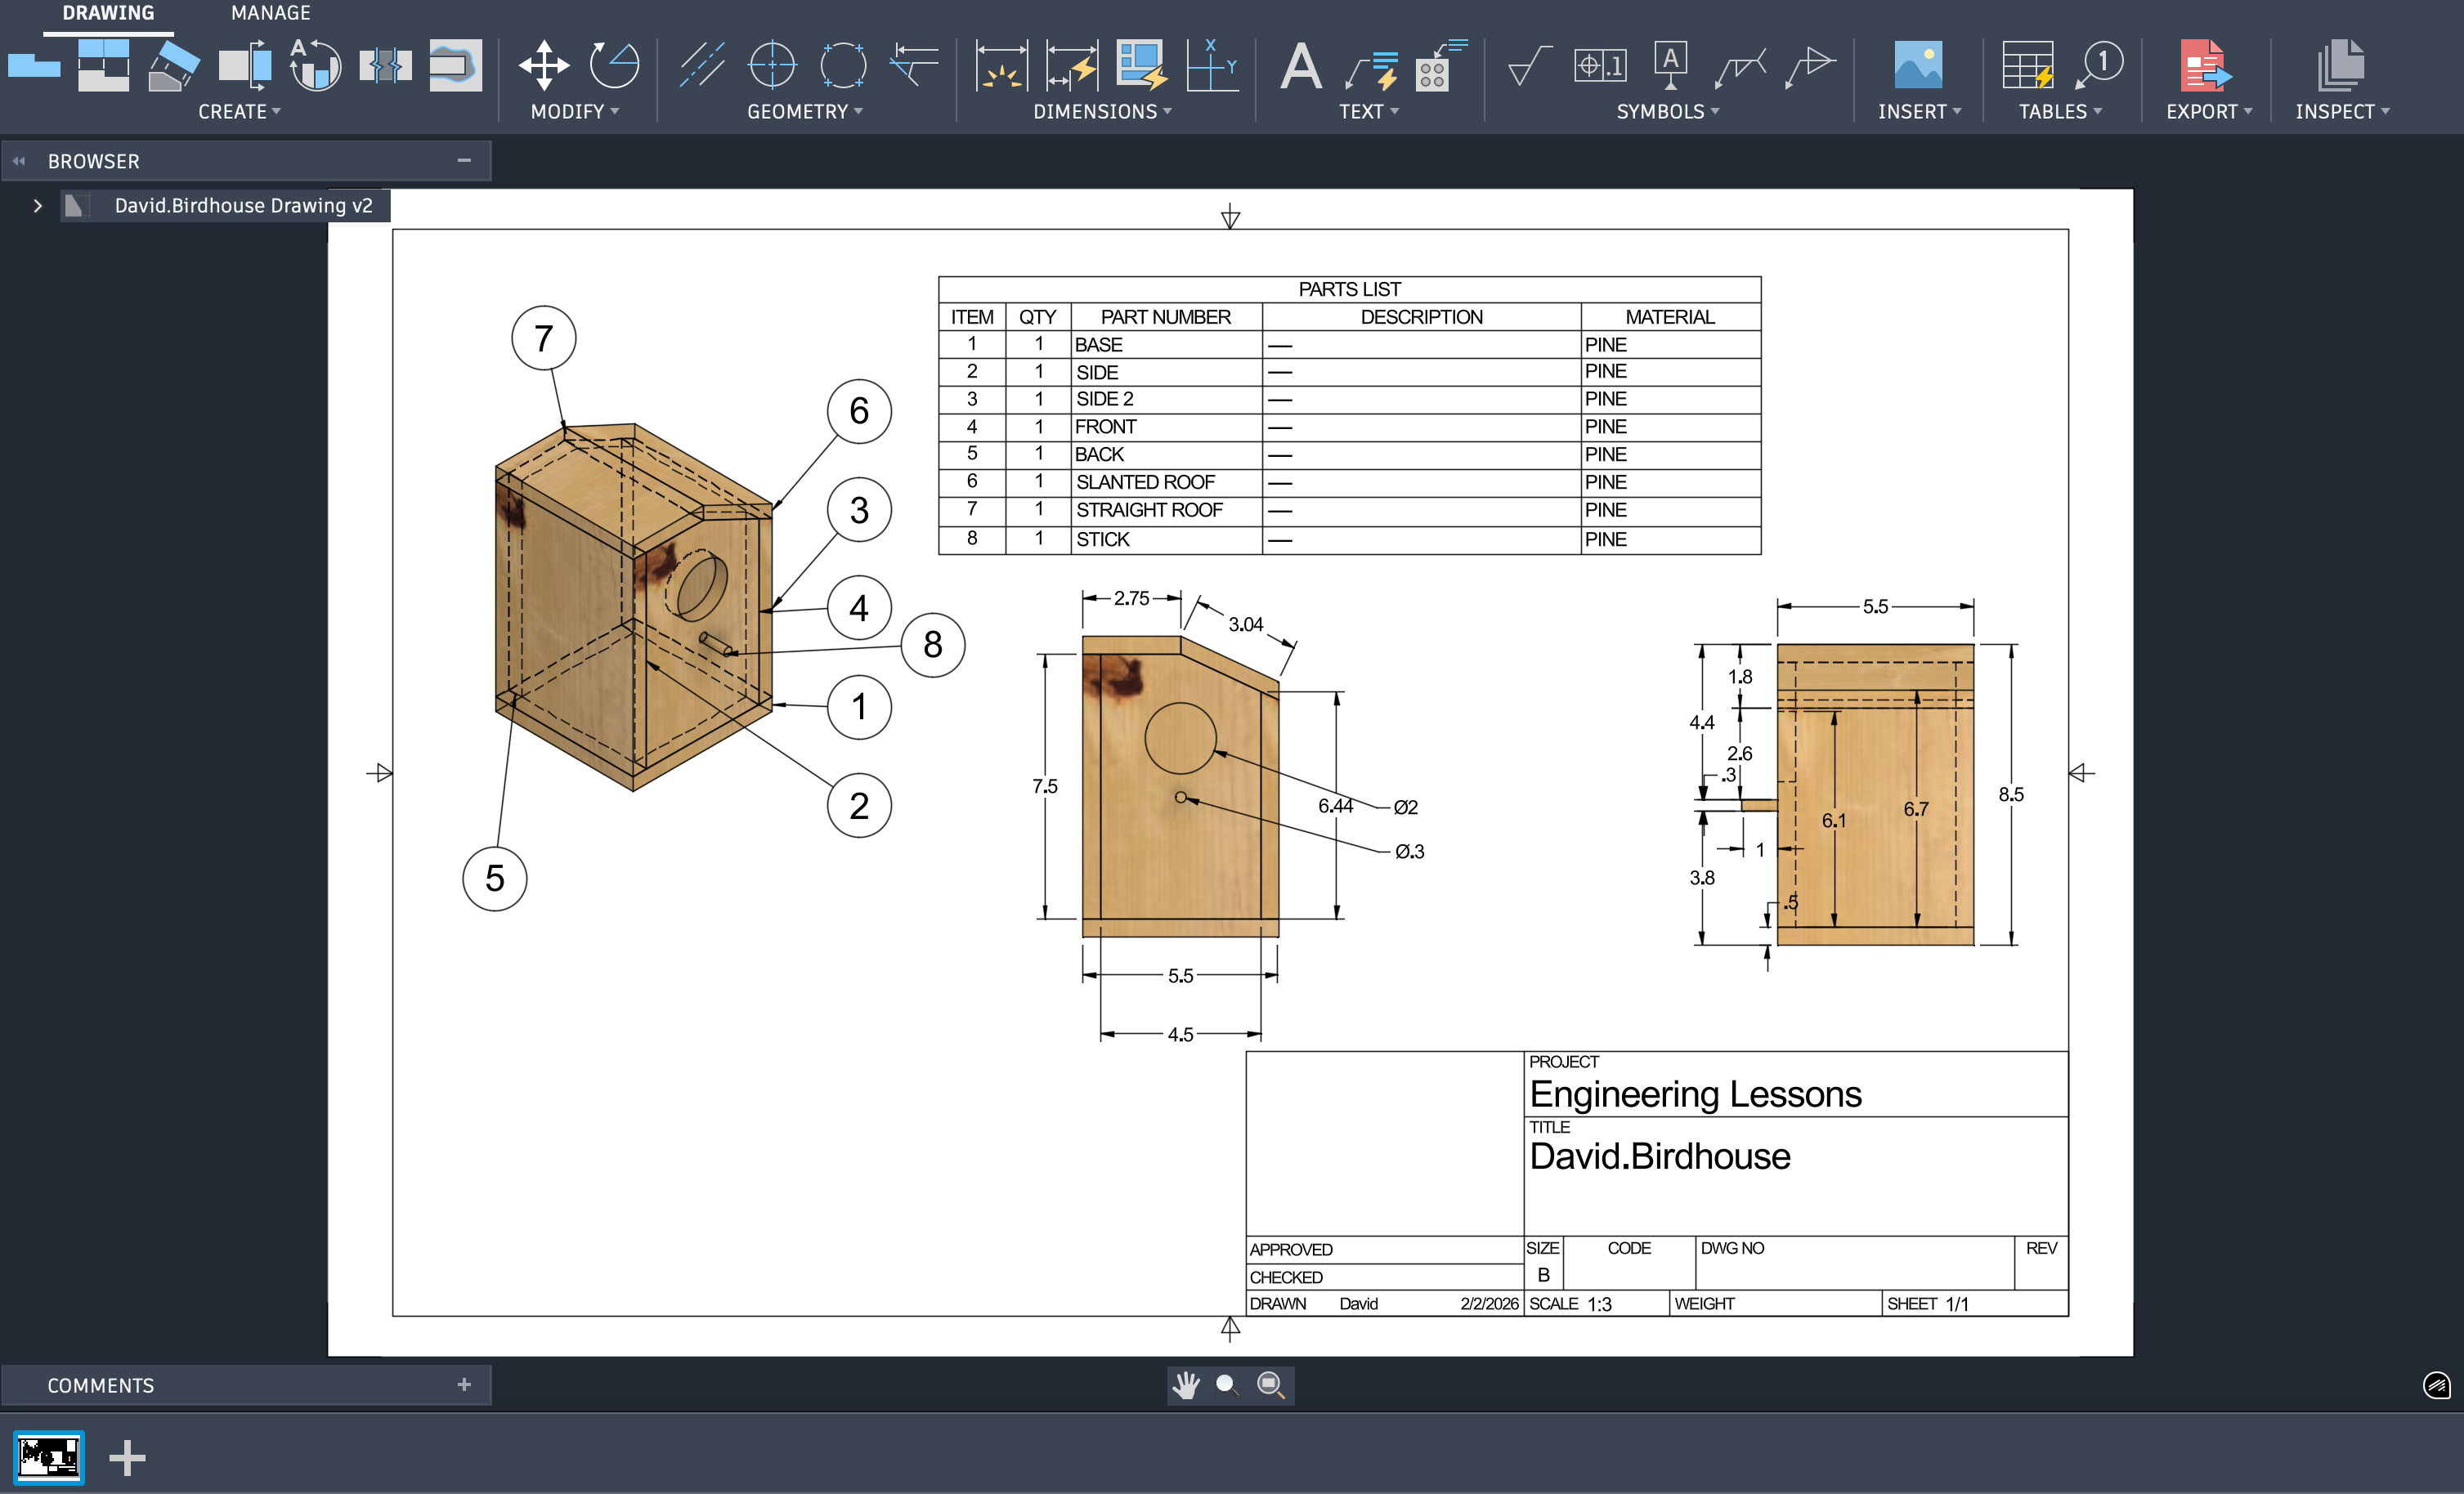The width and height of the screenshot is (2464, 1494).
Task: Switch to the MANAGE tab
Action: pyautogui.click(x=270, y=13)
